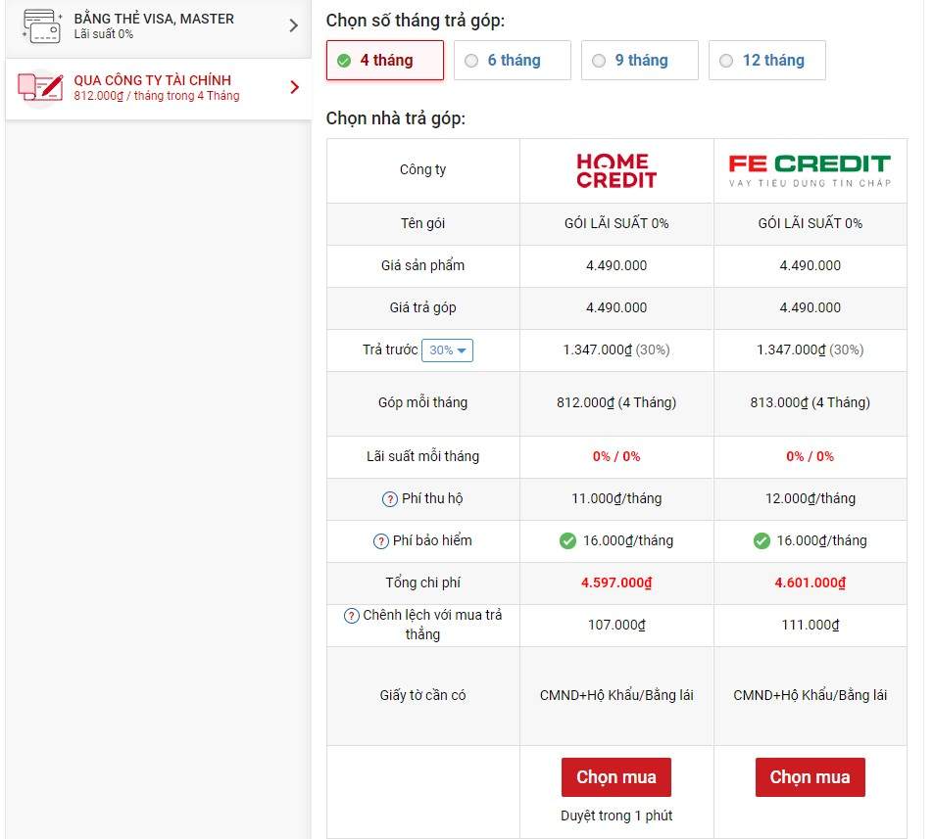934x839 pixels.
Task: Click the Home Credit logo
Action: 616,170
